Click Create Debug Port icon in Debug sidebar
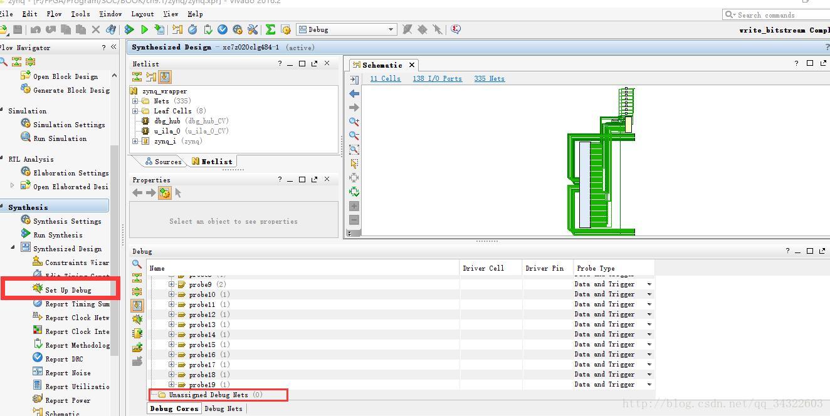The height and width of the screenshot is (416, 830). click(x=137, y=347)
